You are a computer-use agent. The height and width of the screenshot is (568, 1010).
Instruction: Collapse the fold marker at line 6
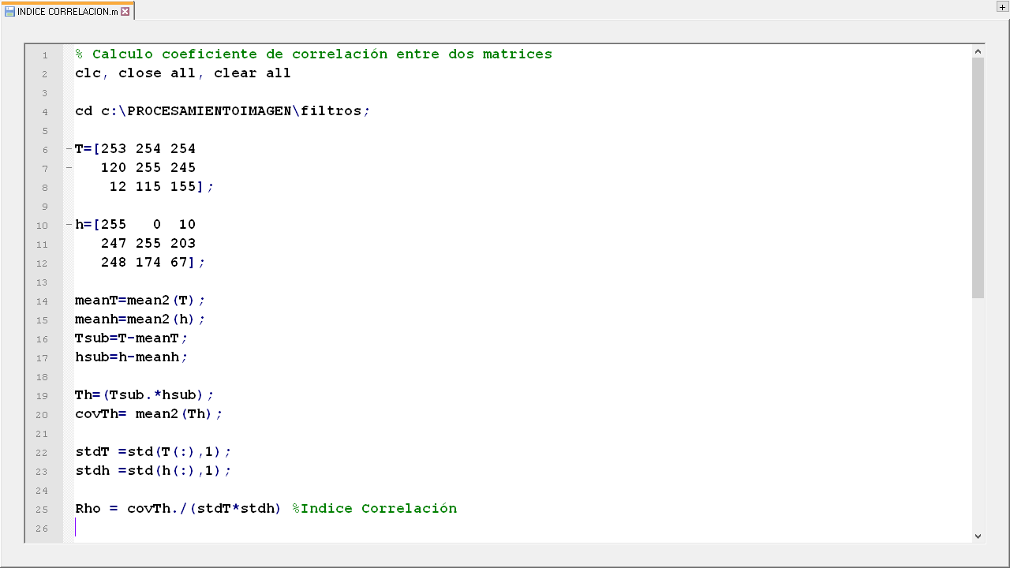pyautogui.click(x=69, y=149)
